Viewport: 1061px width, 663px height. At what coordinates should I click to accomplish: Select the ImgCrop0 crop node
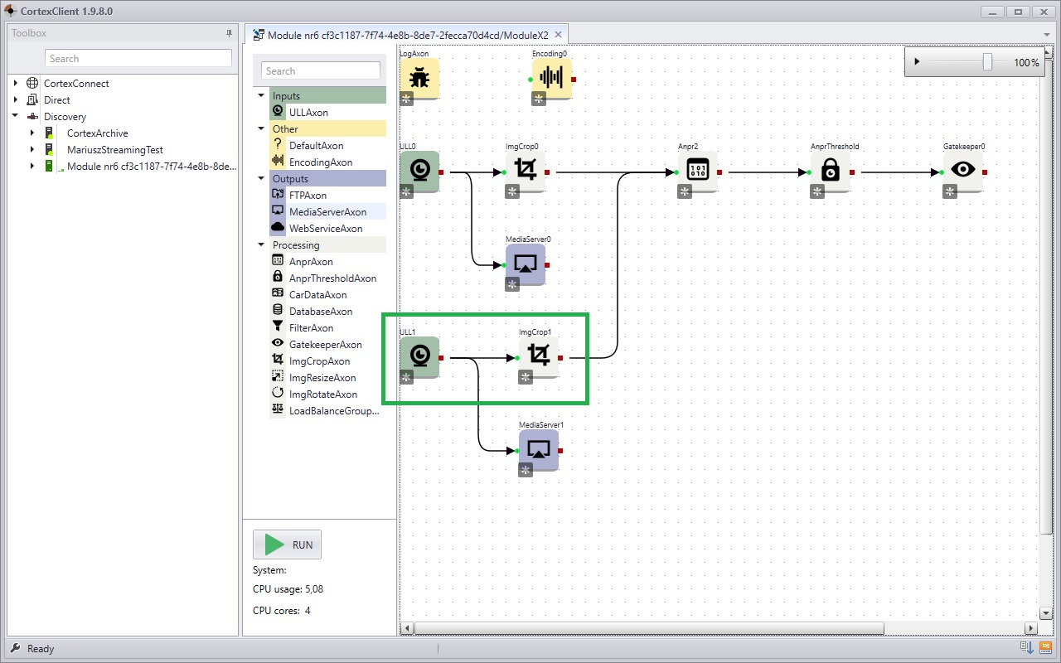525,172
